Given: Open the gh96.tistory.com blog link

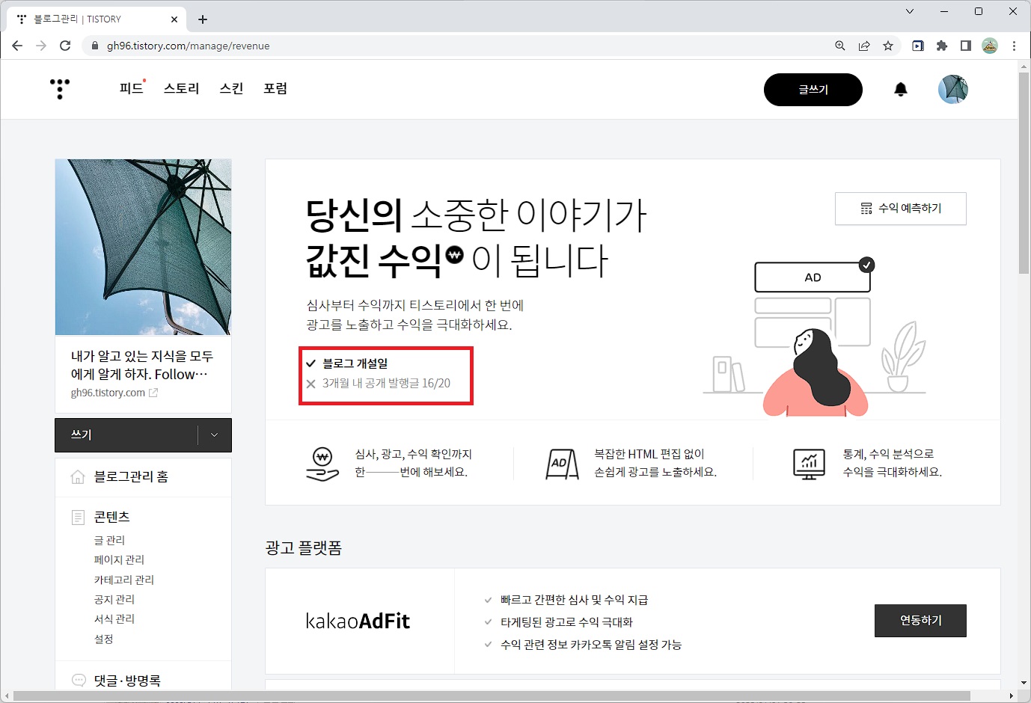Looking at the screenshot, I should [108, 393].
